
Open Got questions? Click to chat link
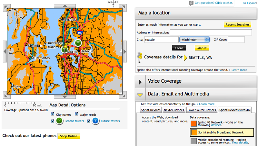point(214,3)
